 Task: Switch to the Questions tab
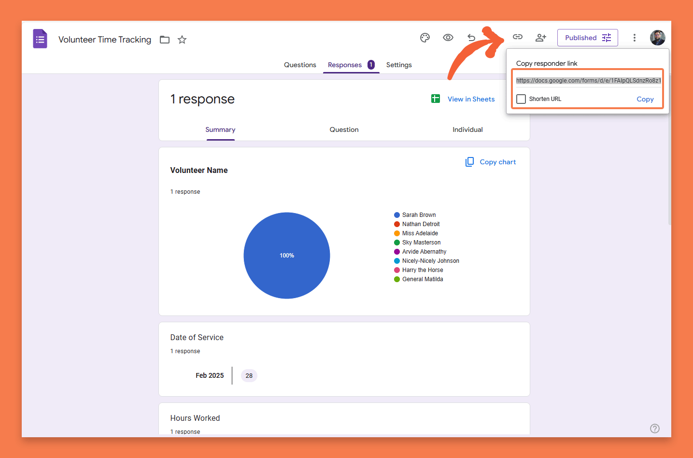(x=300, y=65)
